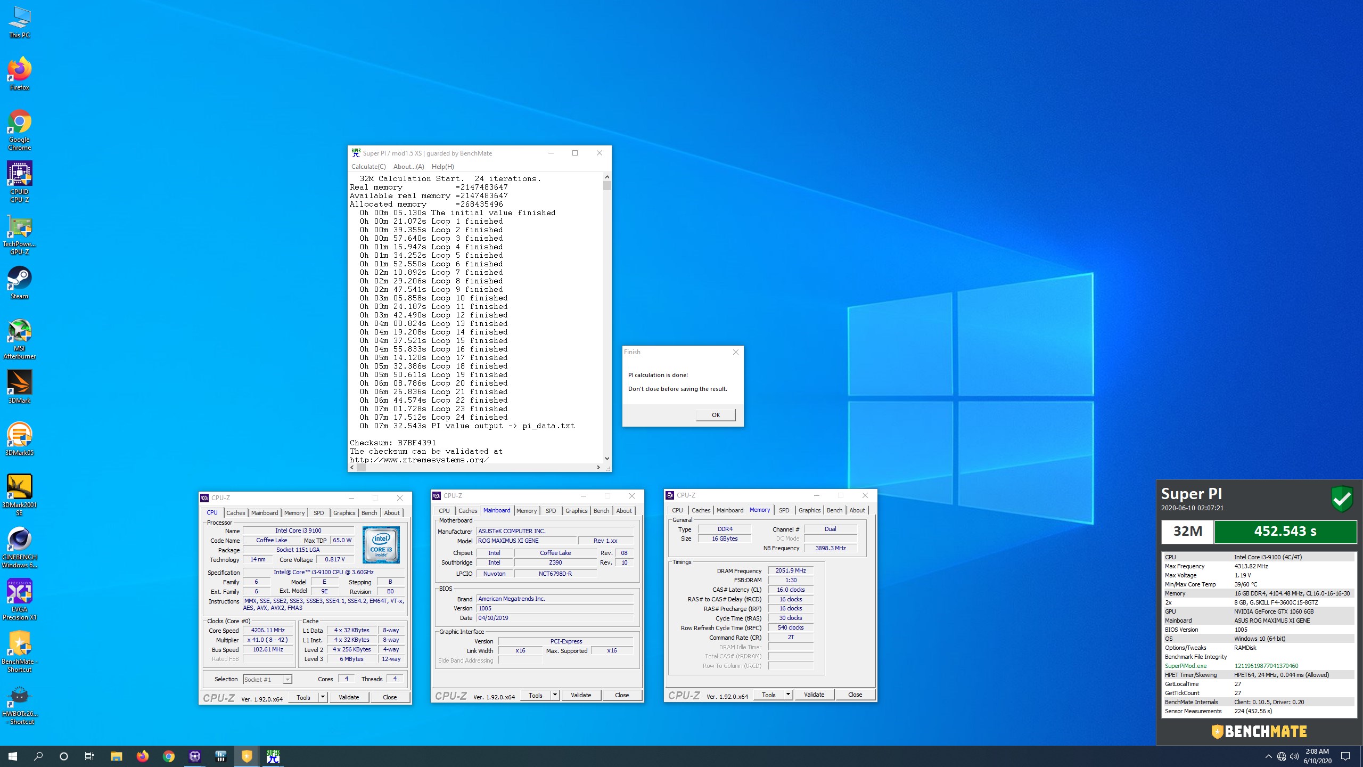Switch to Firefox on the taskbar
The image size is (1363, 767).
point(142,756)
